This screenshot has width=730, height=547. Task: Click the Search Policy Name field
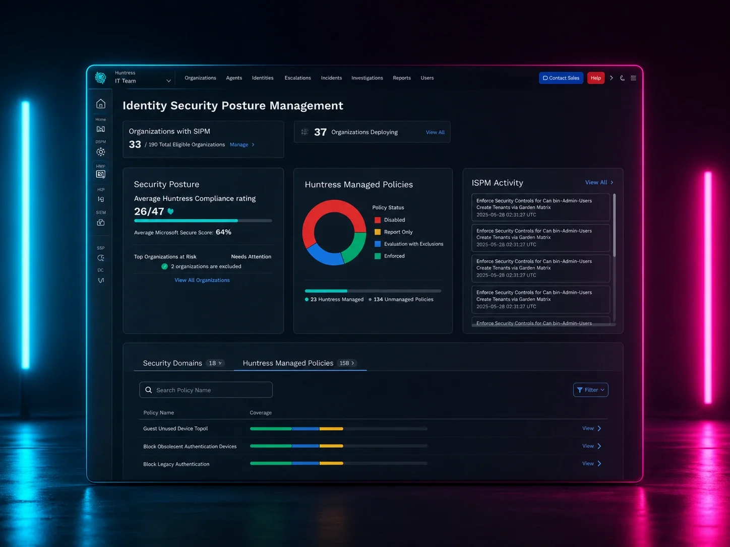206,390
